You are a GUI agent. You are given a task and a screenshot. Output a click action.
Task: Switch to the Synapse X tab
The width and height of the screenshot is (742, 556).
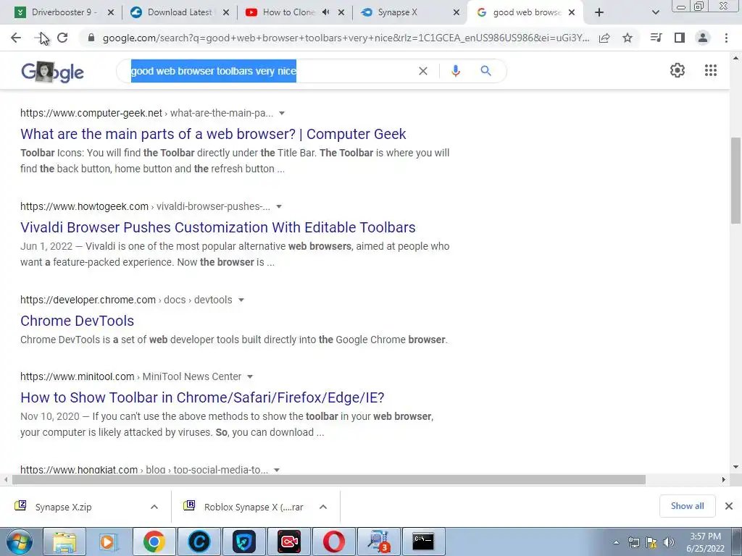(398, 12)
